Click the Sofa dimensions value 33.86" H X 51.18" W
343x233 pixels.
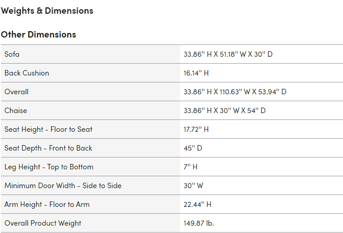point(228,54)
